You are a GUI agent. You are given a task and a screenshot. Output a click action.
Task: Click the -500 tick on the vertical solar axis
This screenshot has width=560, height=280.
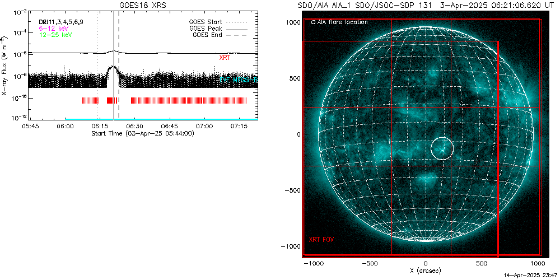[291, 190]
